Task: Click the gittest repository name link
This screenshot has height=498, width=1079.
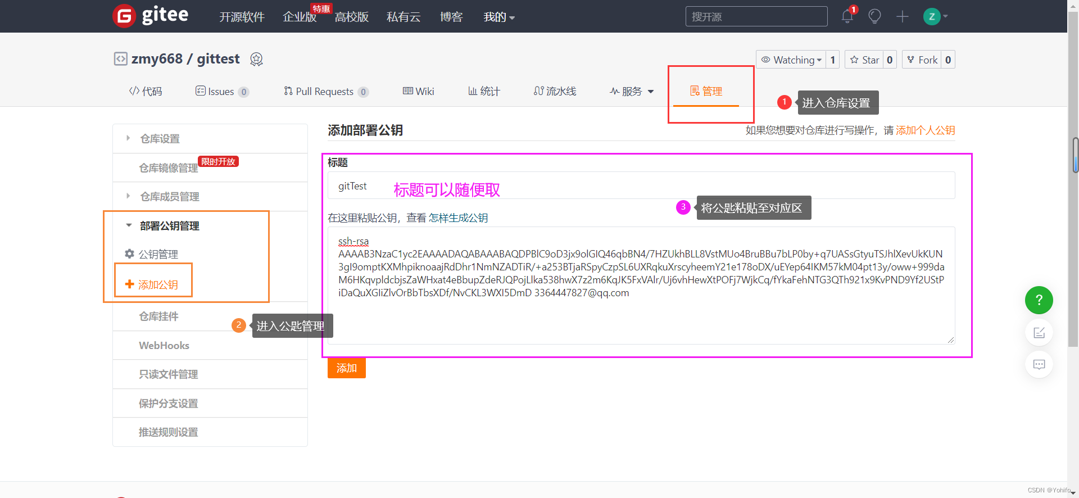Action: [218, 59]
